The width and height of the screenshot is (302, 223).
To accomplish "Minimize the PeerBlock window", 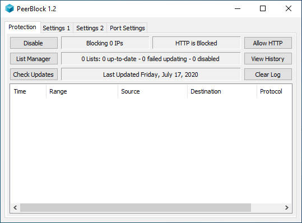I will coord(238,8).
